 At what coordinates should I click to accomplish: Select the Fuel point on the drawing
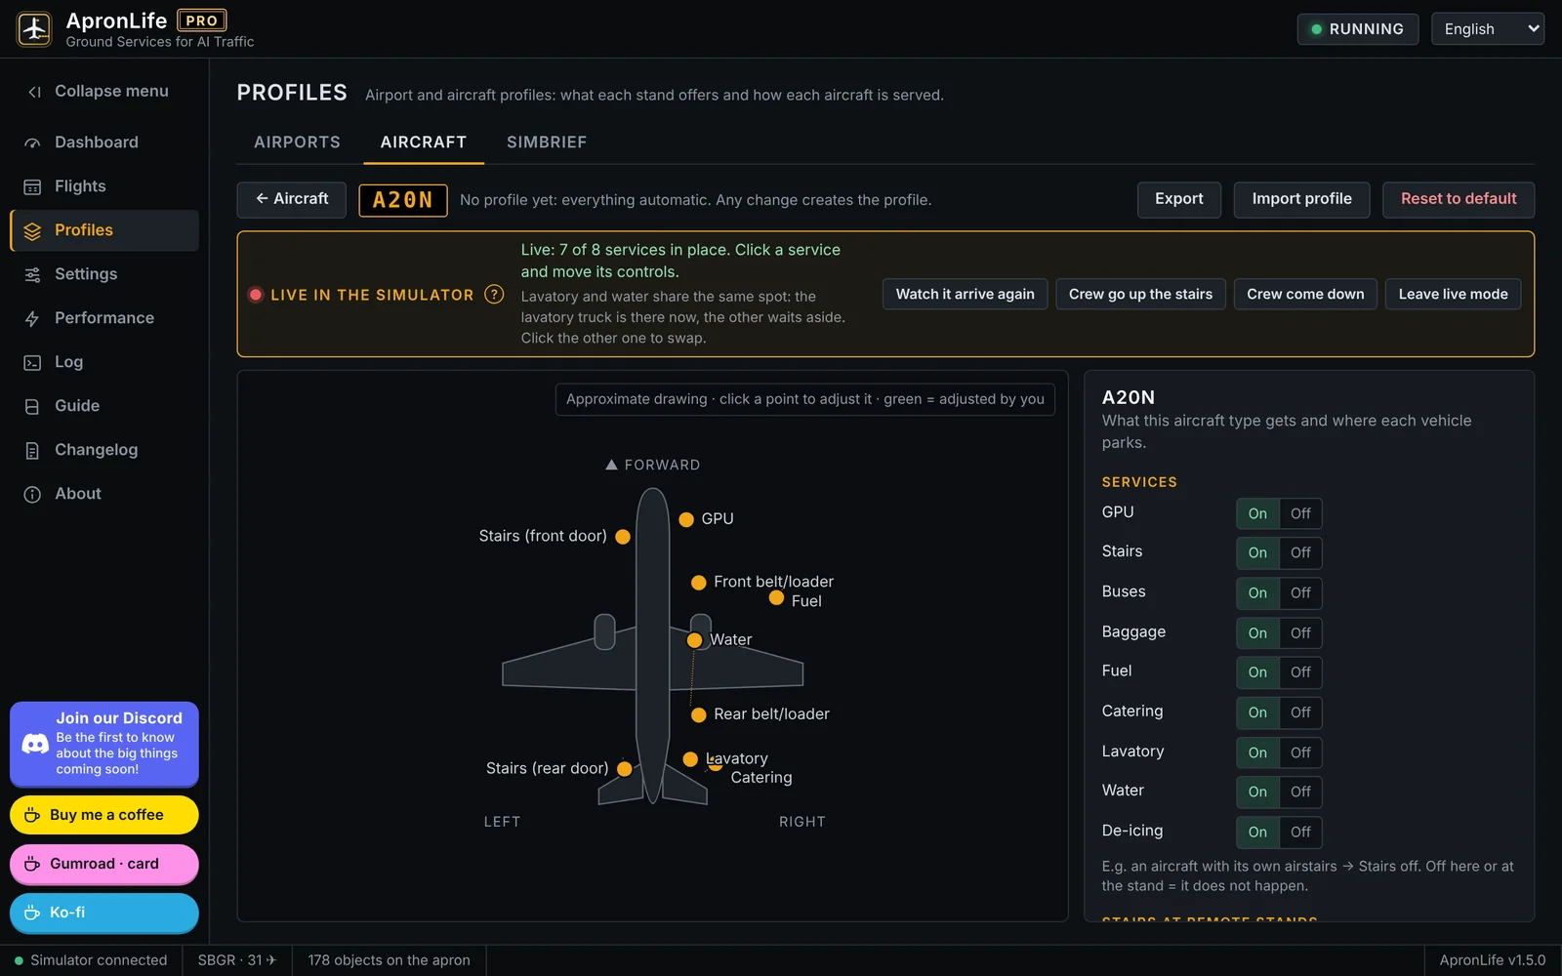[x=776, y=597]
